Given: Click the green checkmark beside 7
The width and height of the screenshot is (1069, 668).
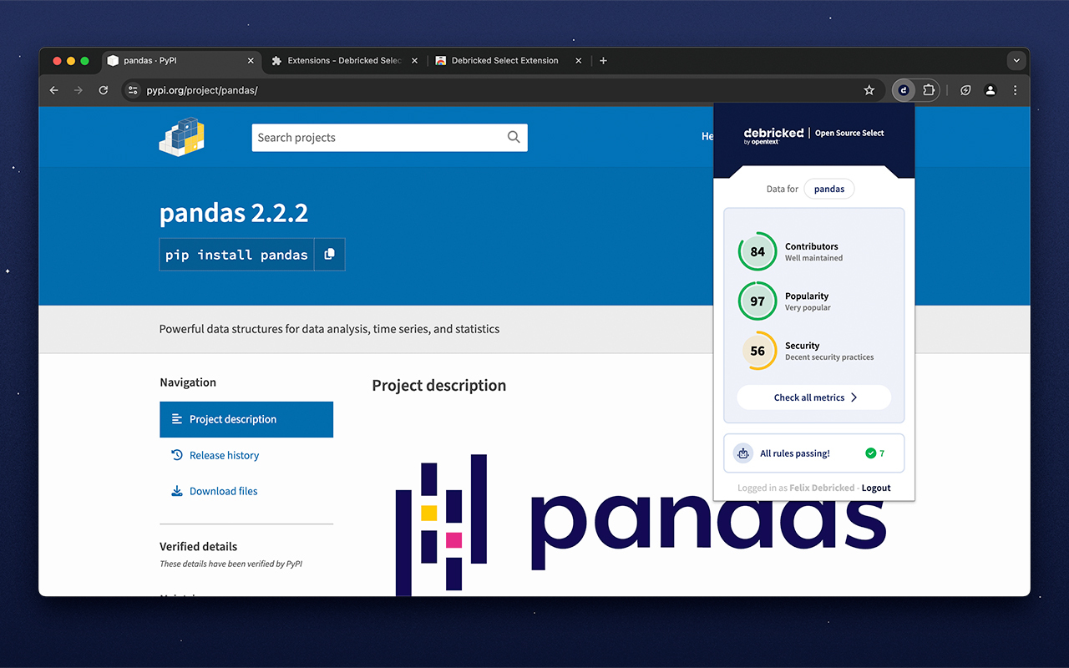Looking at the screenshot, I should pyautogui.click(x=871, y=453).
